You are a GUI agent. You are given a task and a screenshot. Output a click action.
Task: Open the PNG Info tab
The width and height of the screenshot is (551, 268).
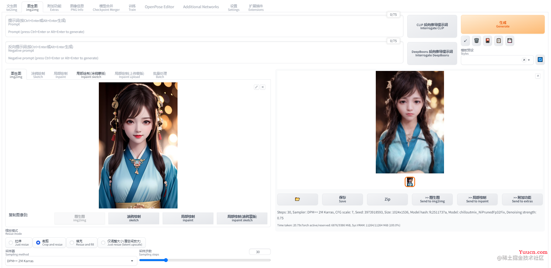(x=77, y=8)
